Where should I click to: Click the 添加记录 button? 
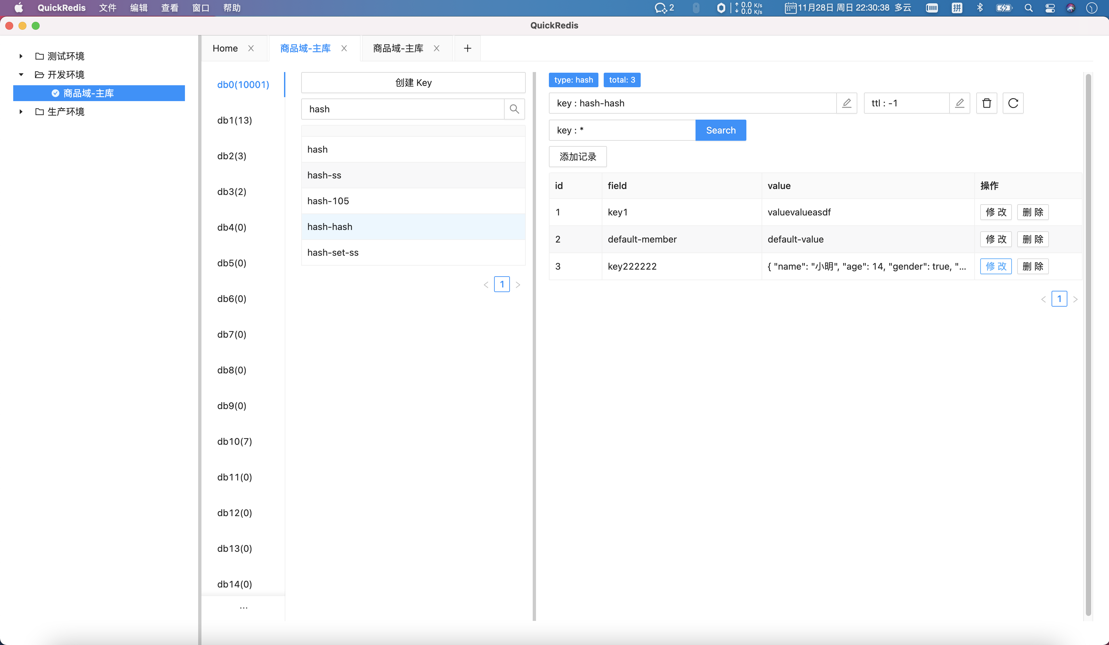click(x=577, y=157)
